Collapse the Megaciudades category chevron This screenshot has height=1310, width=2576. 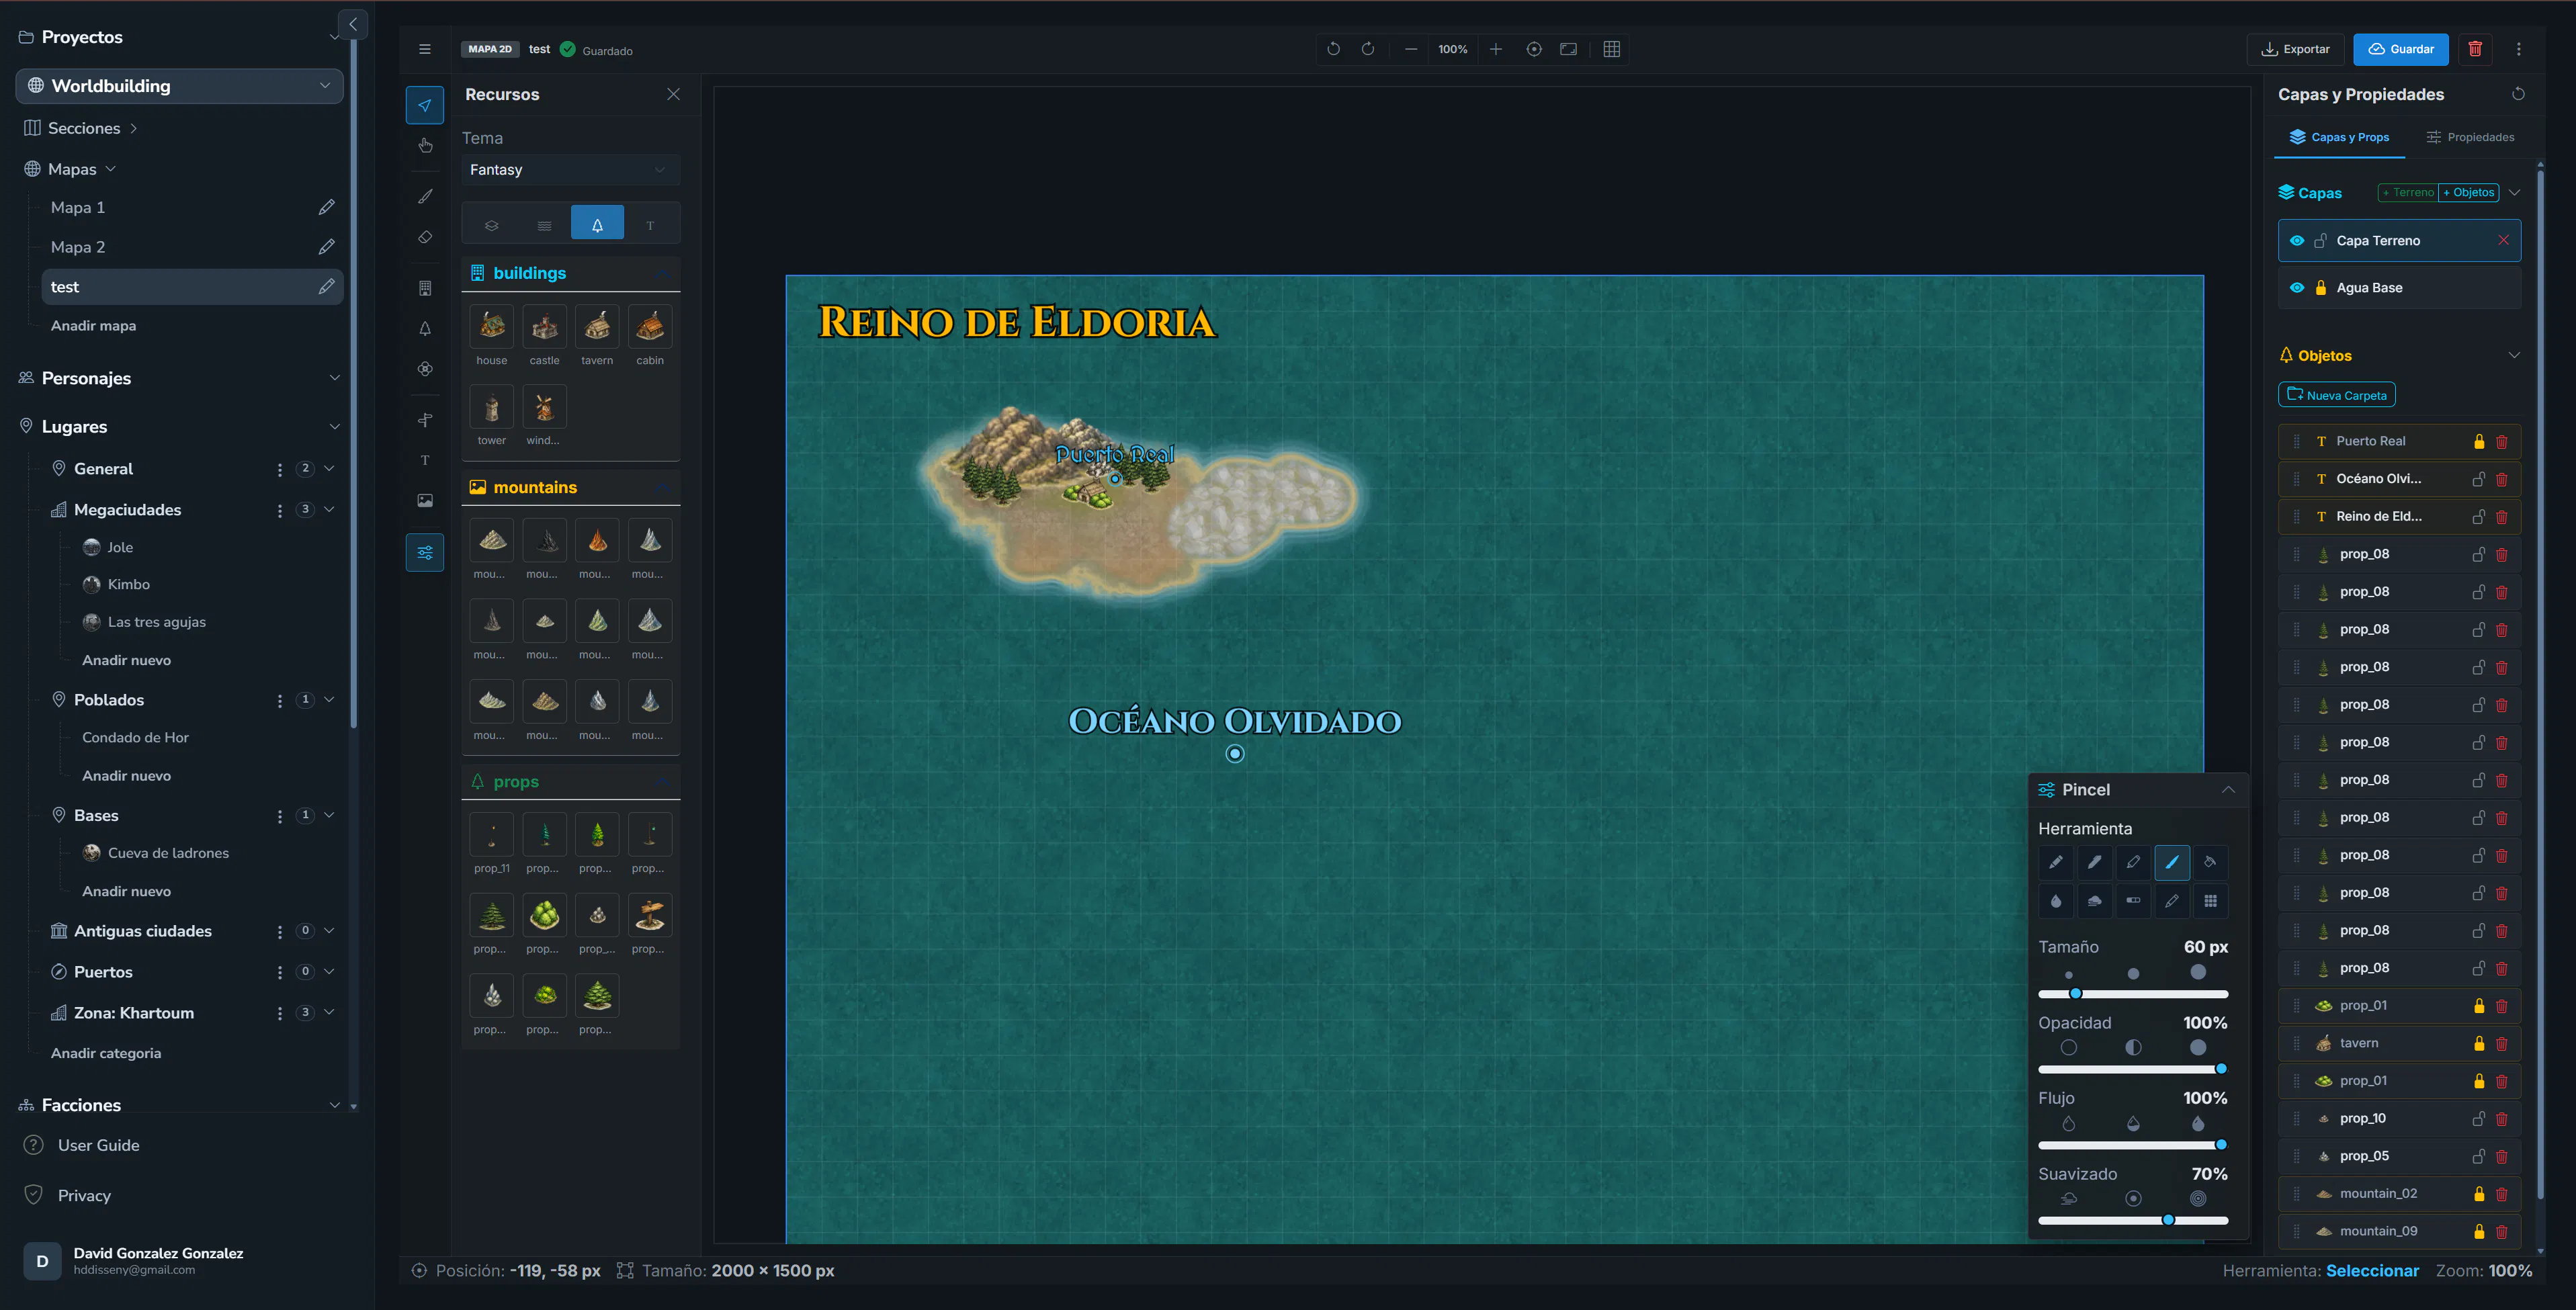tap(329, 510)
